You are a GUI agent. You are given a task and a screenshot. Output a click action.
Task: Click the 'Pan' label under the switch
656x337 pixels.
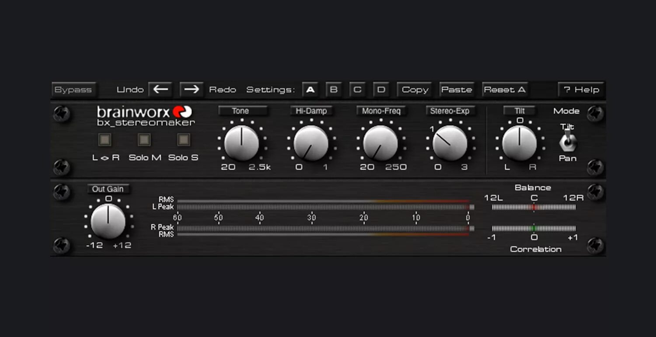click(x=568, y=158)
